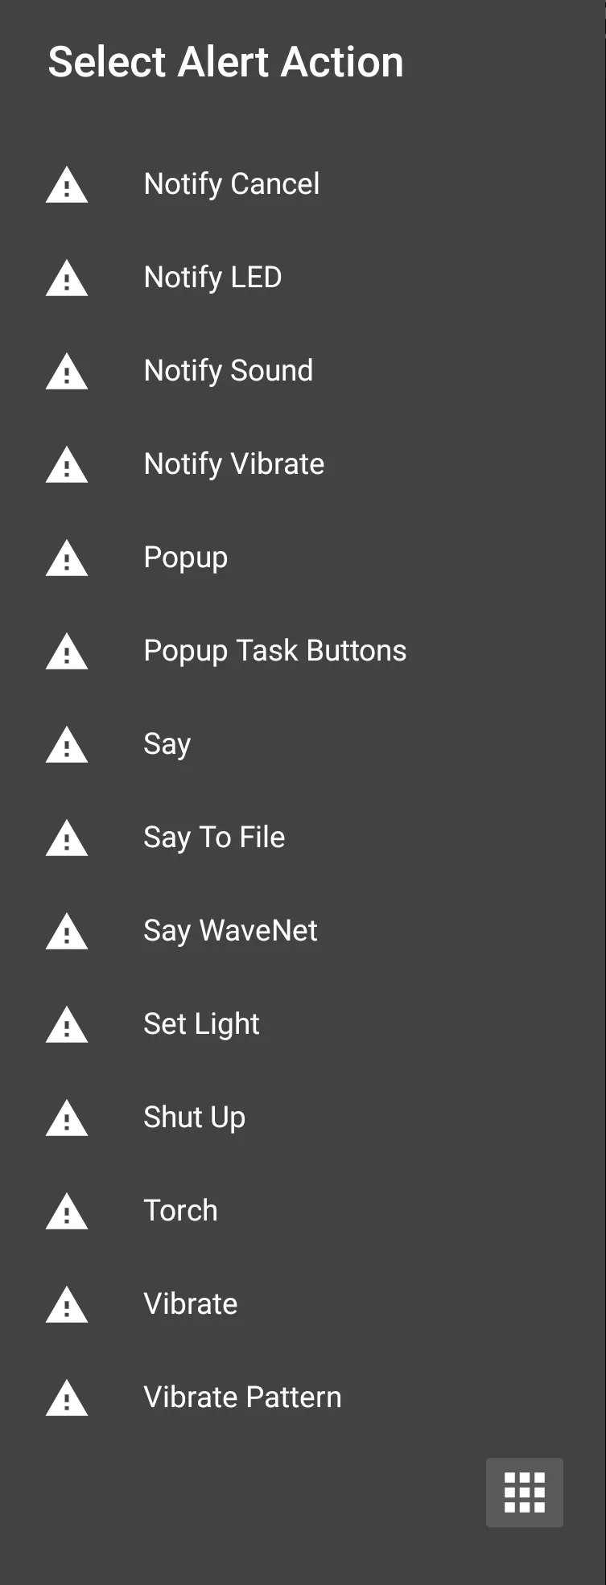Click the triangle icon beside Vibrate Pattern
606x1585 pixels.
[67, 1398]
